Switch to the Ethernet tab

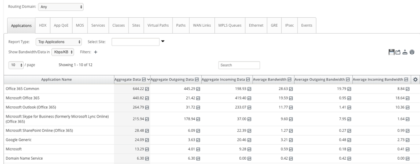256,25
